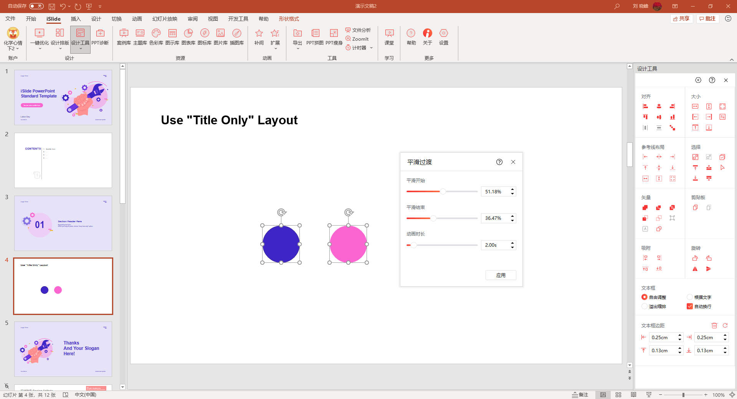The image size is (737, 399).
Task: Click the 平滑开始 slider handle
Action: click(x=443, y=191)
